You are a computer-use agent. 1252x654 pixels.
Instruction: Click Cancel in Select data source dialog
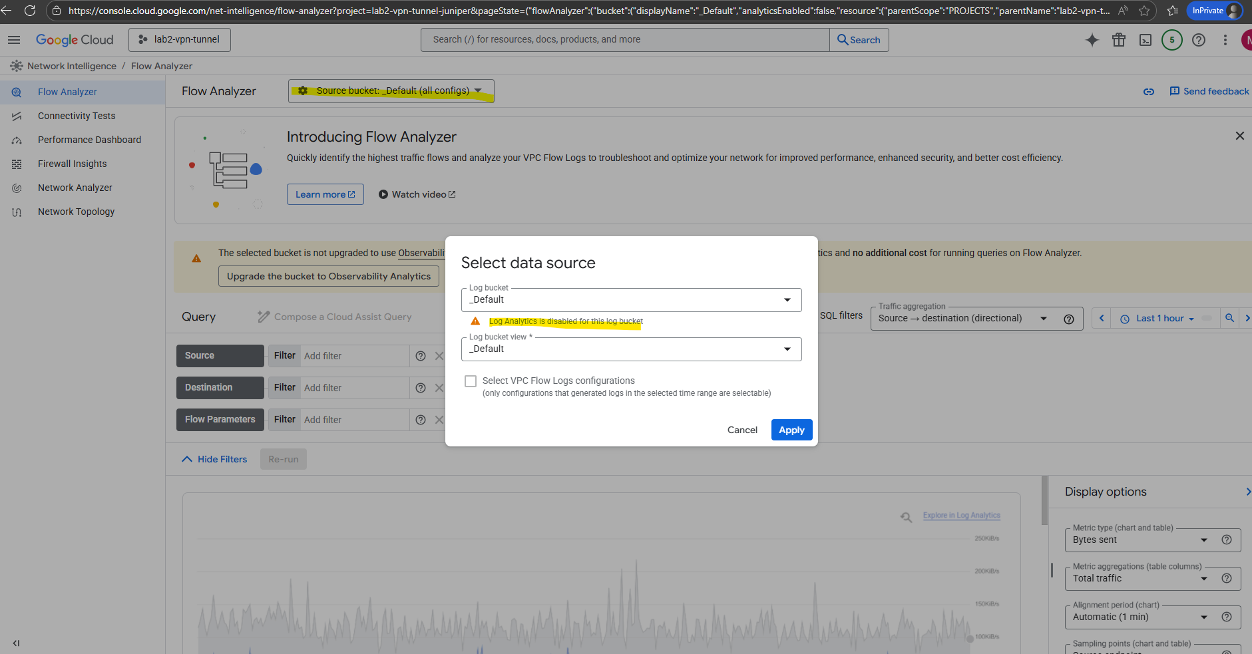pos(742,430)
